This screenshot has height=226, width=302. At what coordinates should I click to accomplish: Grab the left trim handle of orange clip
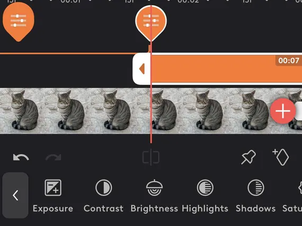coord(141,69)
